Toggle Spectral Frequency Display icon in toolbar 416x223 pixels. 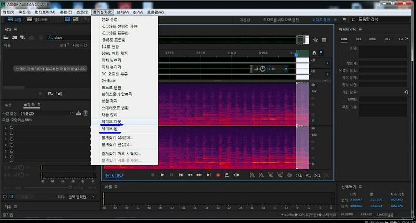68,20
